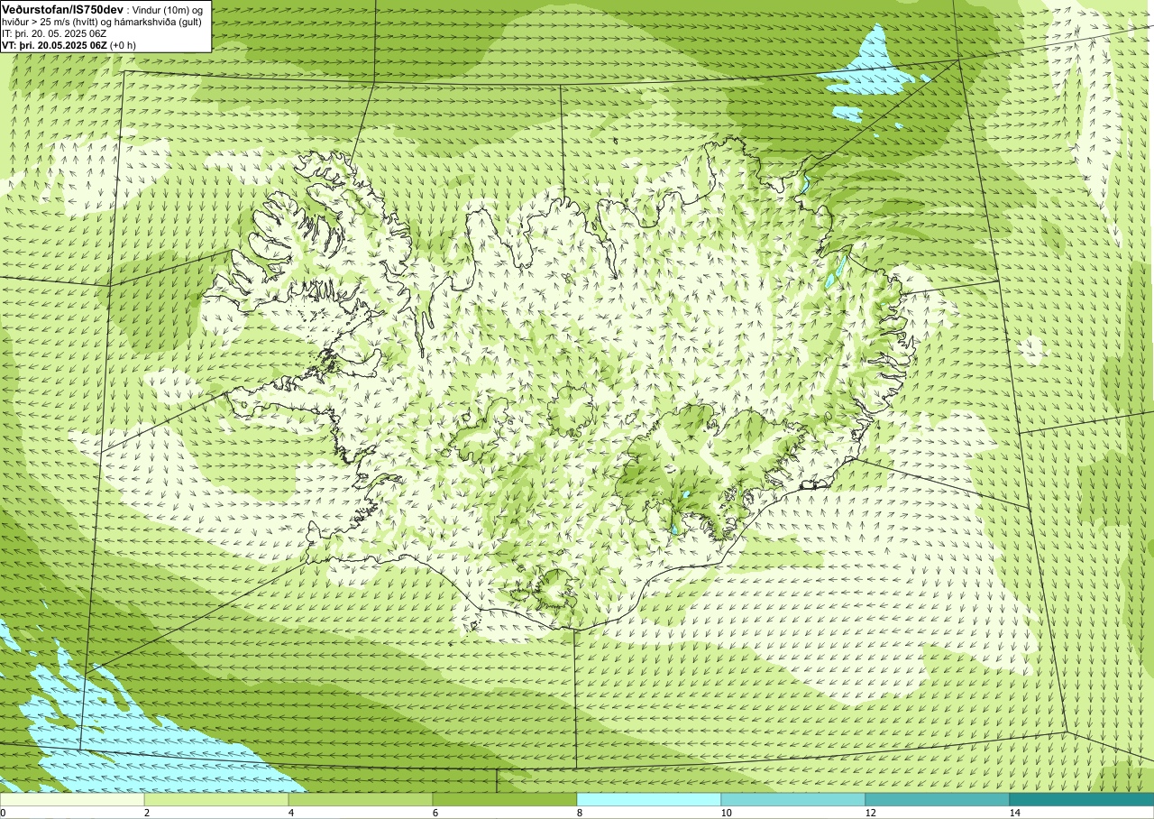Click the '14' tick label on scale
Image resolution: width=1154 pixels, height=819 pixels.
coord(1015,813)
